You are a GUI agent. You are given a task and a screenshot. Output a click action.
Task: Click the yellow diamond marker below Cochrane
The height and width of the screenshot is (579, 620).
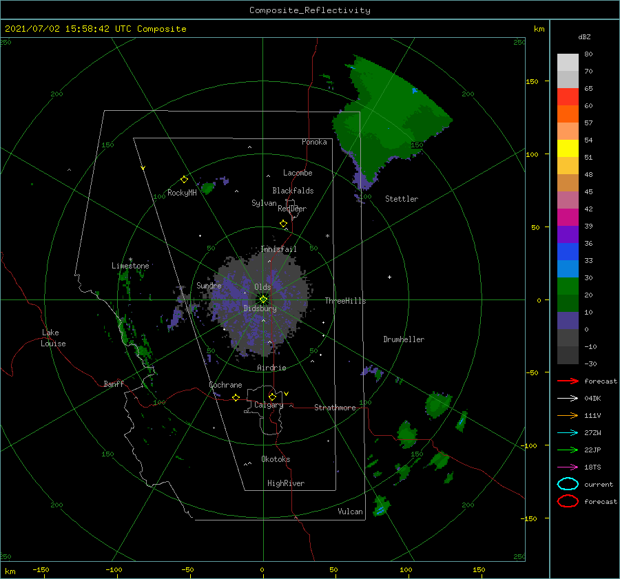[x=236, y=398]
